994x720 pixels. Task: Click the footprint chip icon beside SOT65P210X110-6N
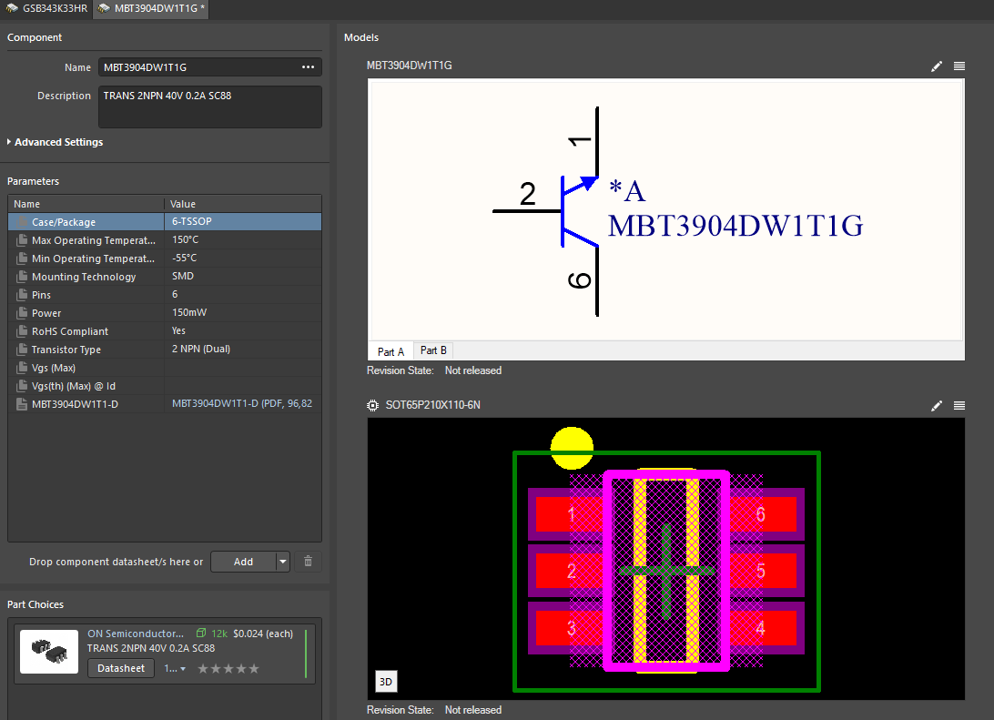click(x=372, y=405)
